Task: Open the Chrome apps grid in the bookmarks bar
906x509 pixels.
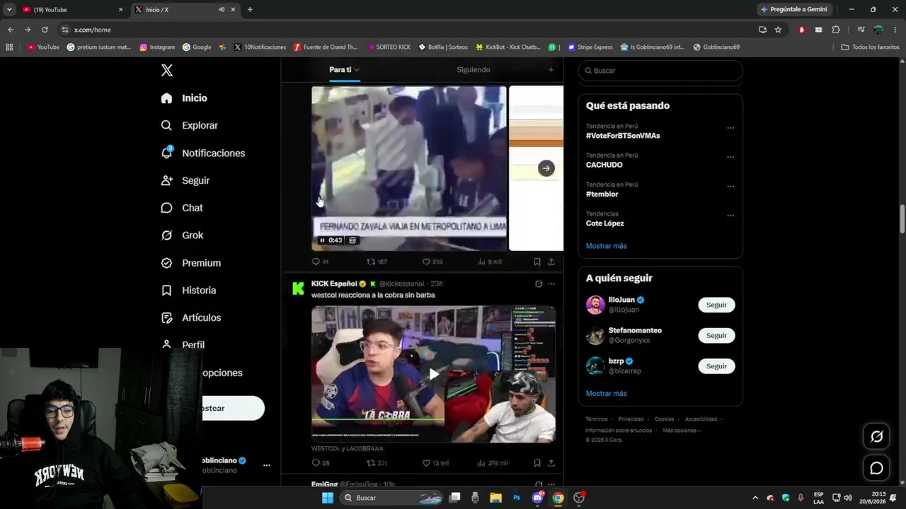Action: click(9, 47)
